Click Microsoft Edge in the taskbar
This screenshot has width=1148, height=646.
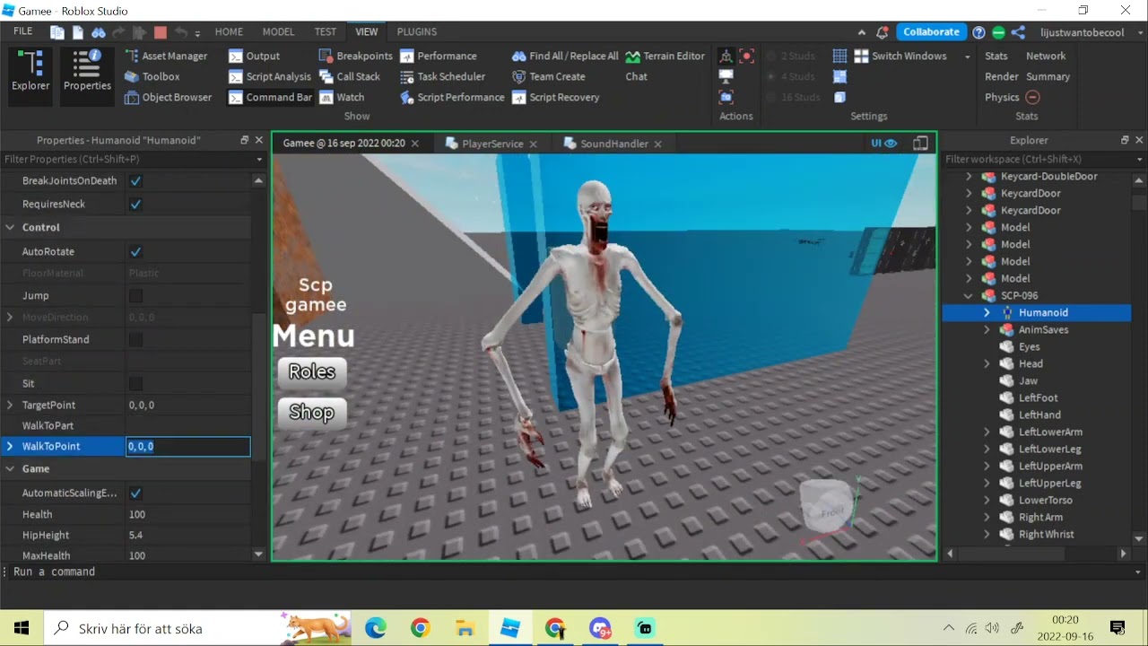point(376,628)
